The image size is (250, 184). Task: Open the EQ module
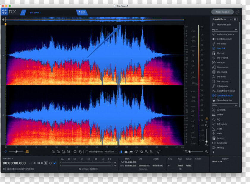(x=216, y=119)
